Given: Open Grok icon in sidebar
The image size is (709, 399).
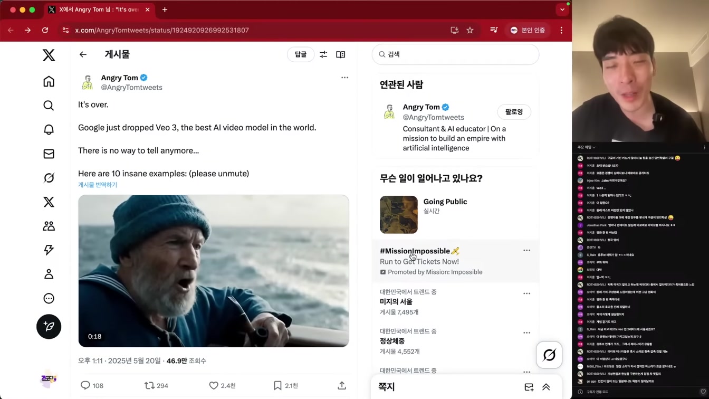Looking at the screenshot, I should click(x=49, y=178).
